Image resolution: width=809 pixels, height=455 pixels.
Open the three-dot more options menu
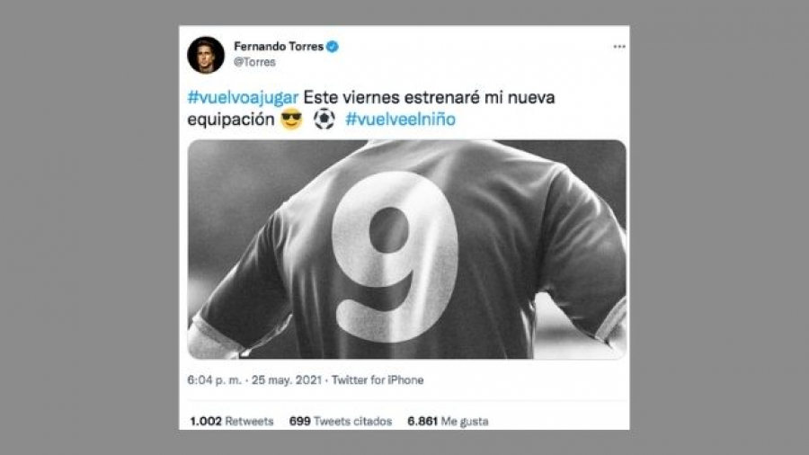tap(619, 47)
